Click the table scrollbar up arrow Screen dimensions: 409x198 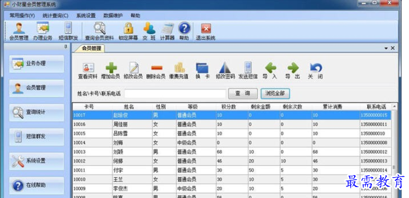[x=394, y=106]
